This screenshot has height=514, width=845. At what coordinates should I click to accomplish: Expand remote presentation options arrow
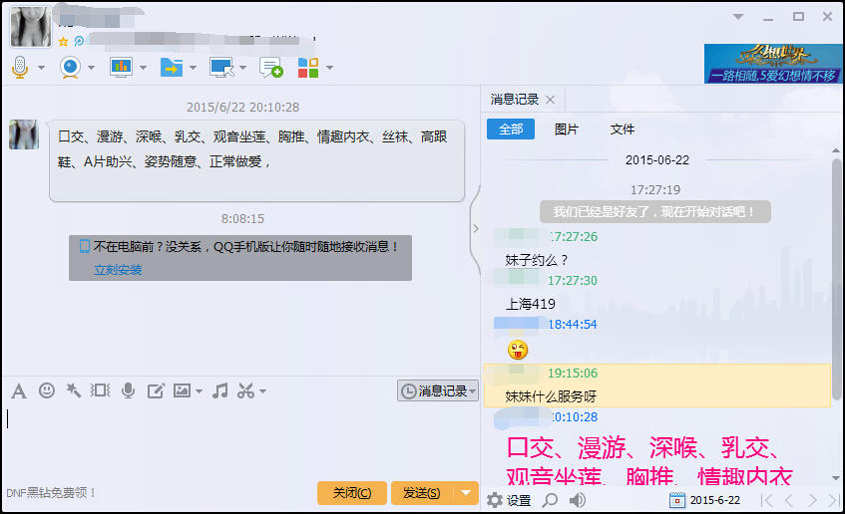(x=143, y=68)
